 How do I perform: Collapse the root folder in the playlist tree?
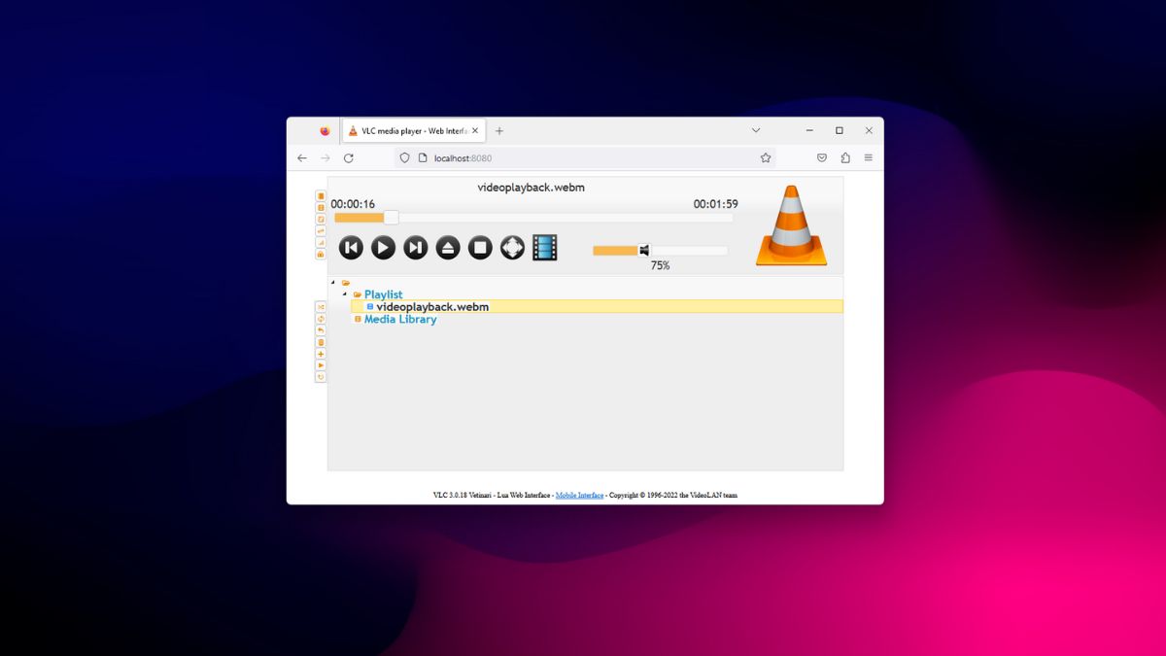click(332, 282)
